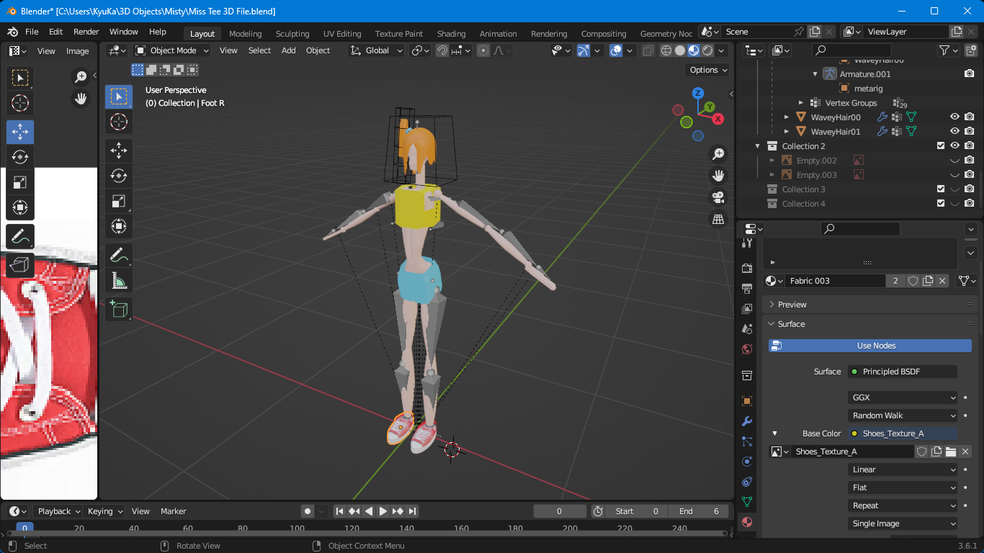The image size is (984, 553).
Task: Select the Move tool in 3D viewport toolbar
Action: point(119,150)
